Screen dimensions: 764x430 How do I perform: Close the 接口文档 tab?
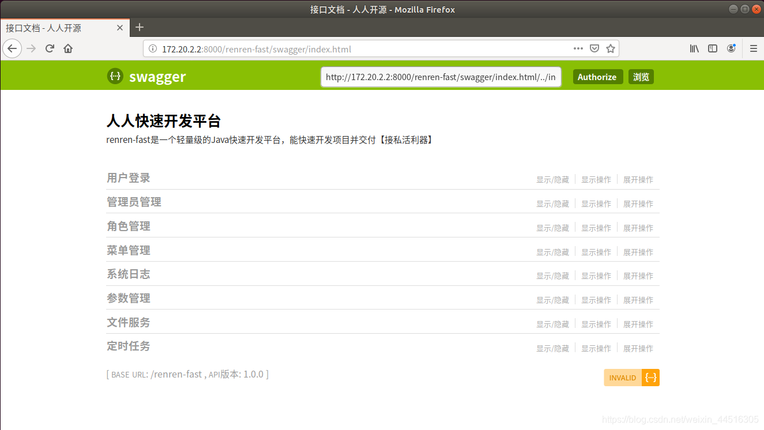120,28
